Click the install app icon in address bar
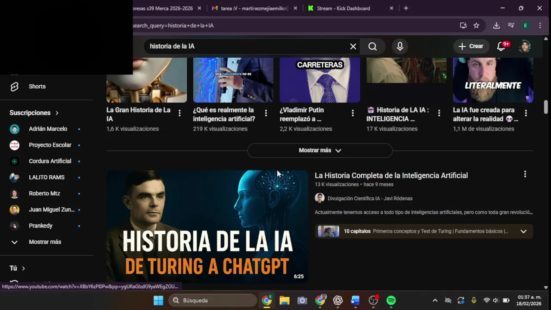The width and height of the screenshot is (551, 310). click(463, 25)
